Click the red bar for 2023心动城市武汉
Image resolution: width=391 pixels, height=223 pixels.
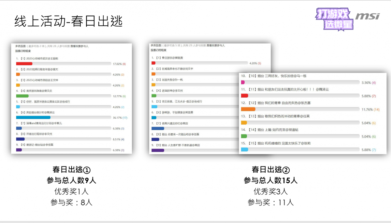tap(24, 64)
